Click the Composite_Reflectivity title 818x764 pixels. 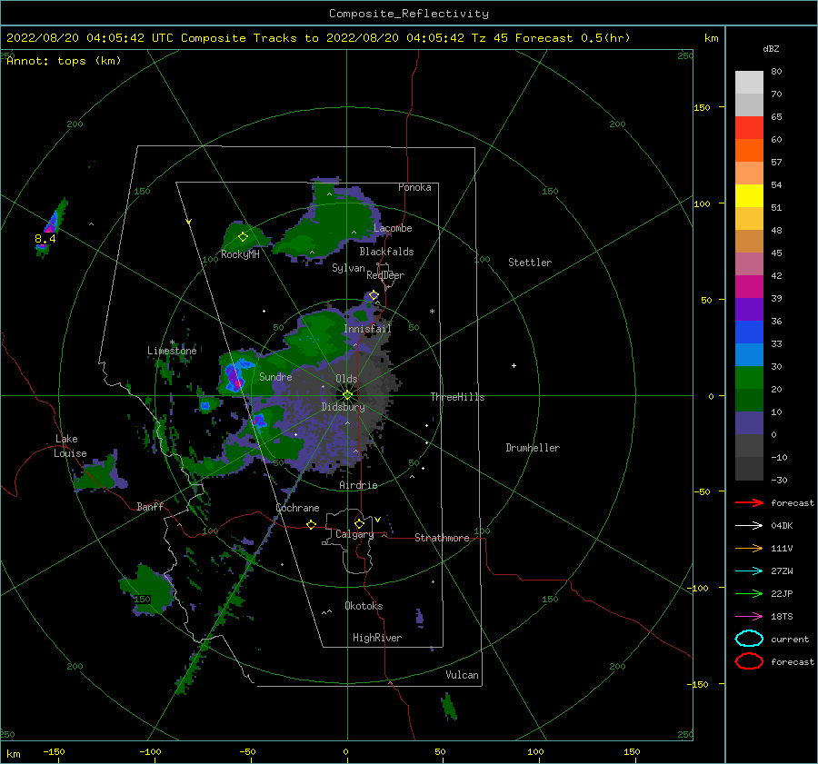coord(409,14)
